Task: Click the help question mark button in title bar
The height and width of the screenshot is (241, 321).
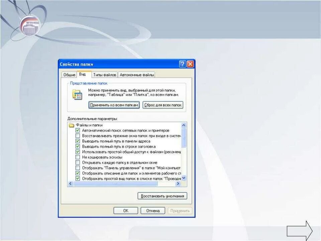Action: point(182,64)
